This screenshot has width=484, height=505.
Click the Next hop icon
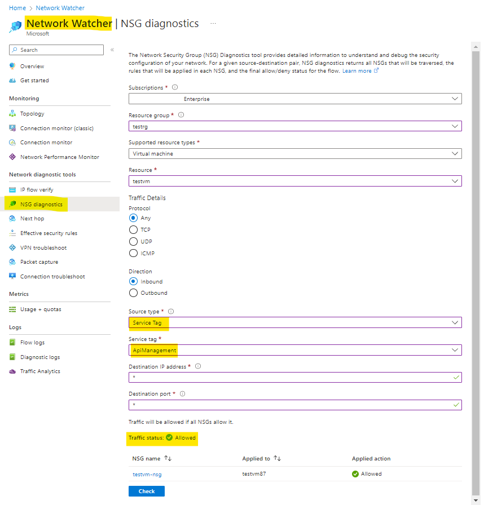click(12, 218)
